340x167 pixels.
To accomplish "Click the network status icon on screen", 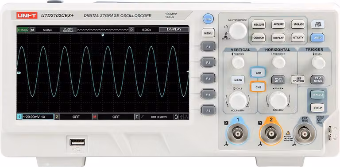I will [187, 117].
